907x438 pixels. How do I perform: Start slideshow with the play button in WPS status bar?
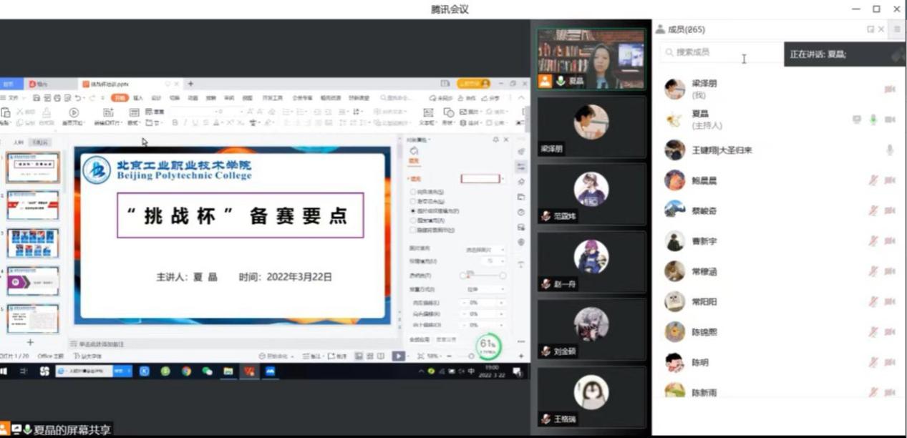399,356
